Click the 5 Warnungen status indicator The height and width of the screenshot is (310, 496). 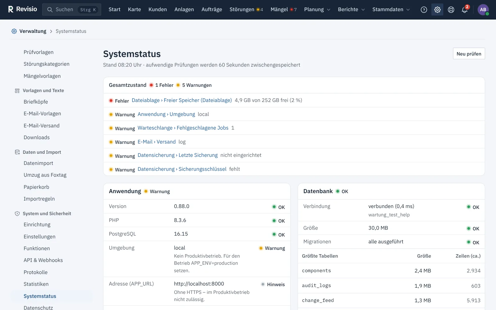pyautogui.click(x=194, y=85)
